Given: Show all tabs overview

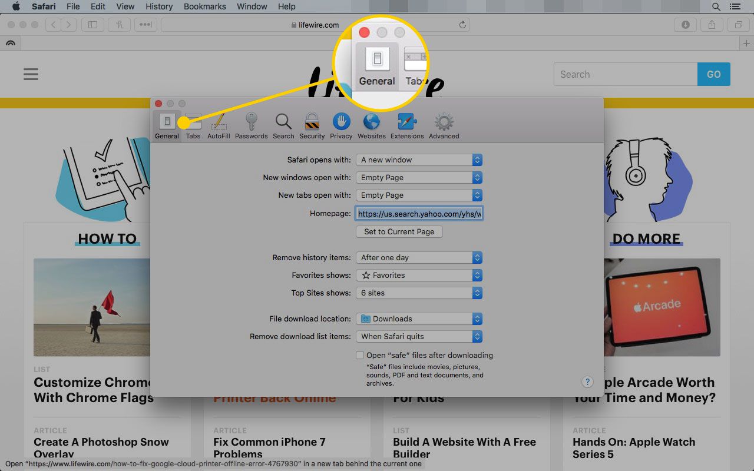Looking at the screenshot, I should (x=738, y=25).
